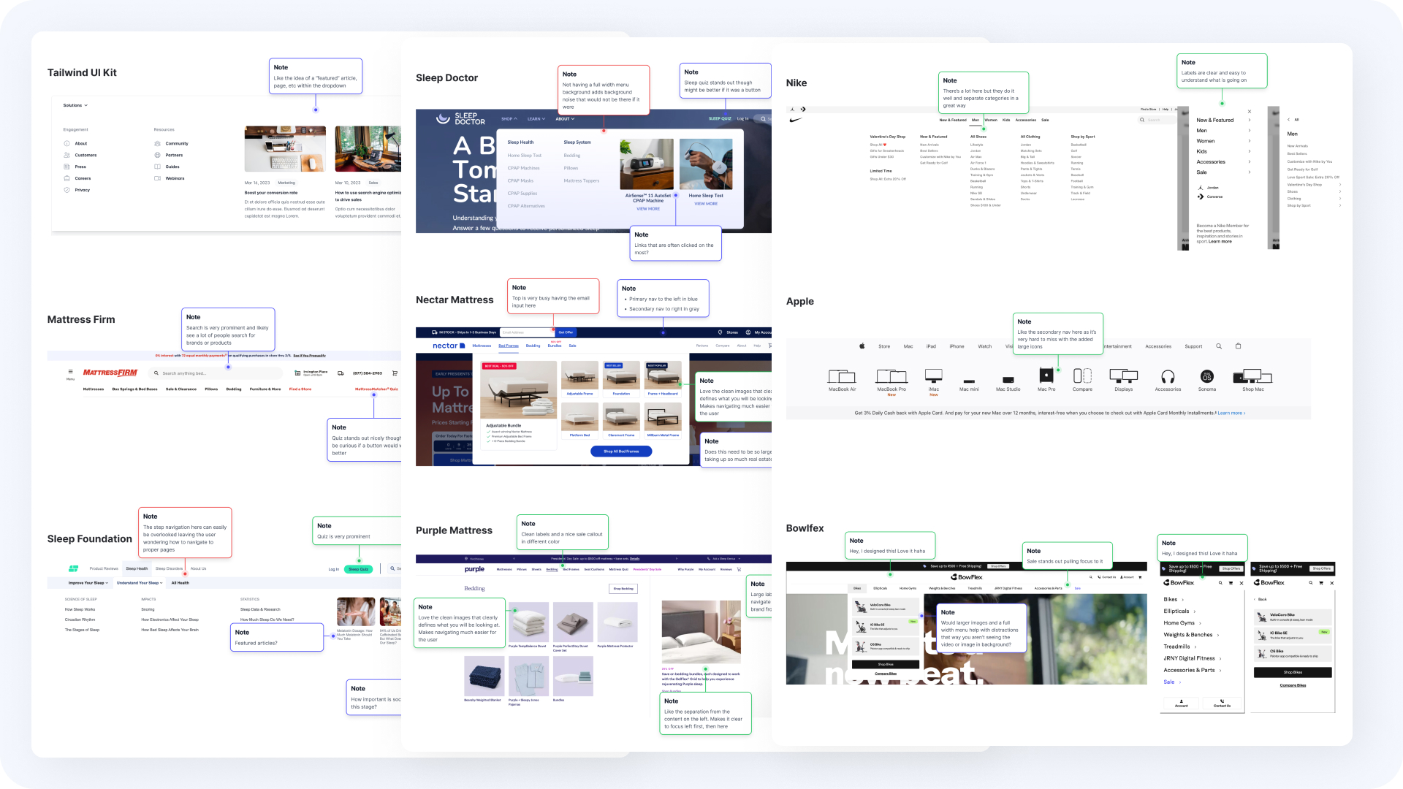Open Box Springs & Bed Bases menu
Viewport: 1403px width, 789px height.
(x=134, y=389)
